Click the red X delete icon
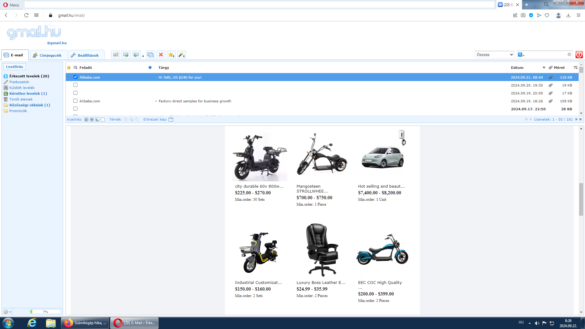Viewport: 585px width, 329px height. point(161,55)
